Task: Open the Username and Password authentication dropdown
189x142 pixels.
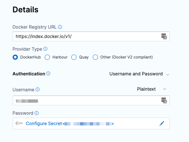Action: tap(139, 74)
